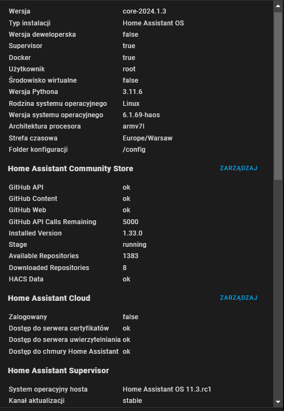Select the Home Assistant OS 11.3.rc1 text
This screenshot has height=411, width=284.
click(x=167, y=389)
